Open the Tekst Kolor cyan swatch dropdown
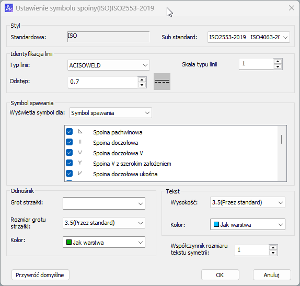The height and width of the screenshot is (286, 300). [248, 224]
